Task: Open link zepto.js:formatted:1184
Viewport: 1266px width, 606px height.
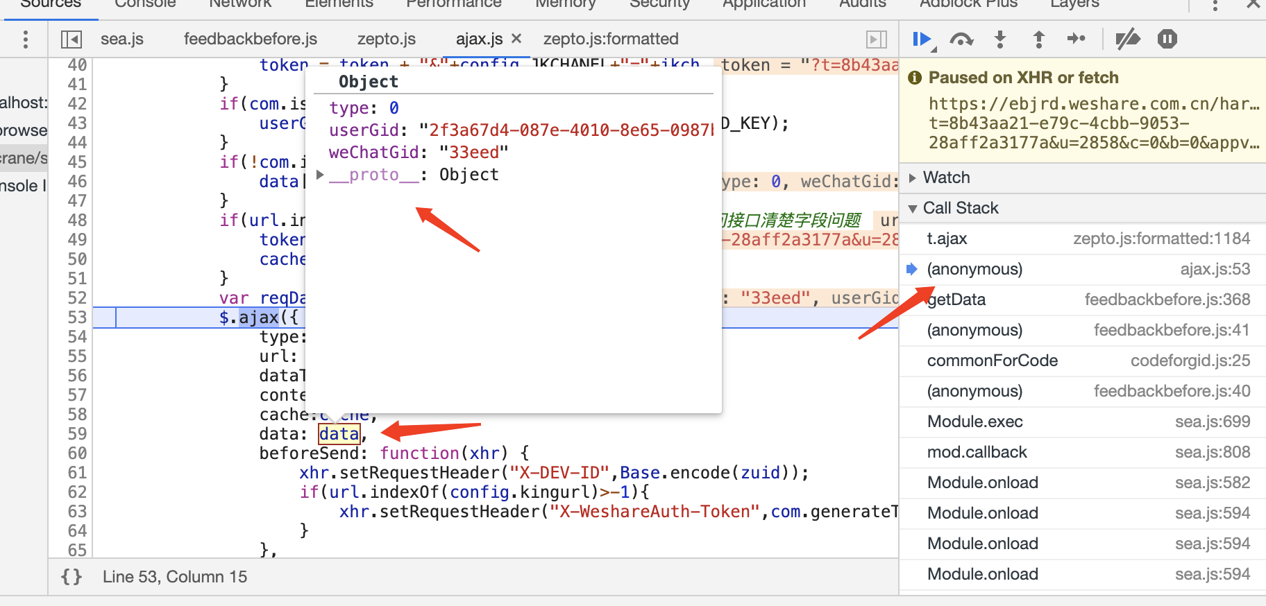Action: (x=1161, y=239)
